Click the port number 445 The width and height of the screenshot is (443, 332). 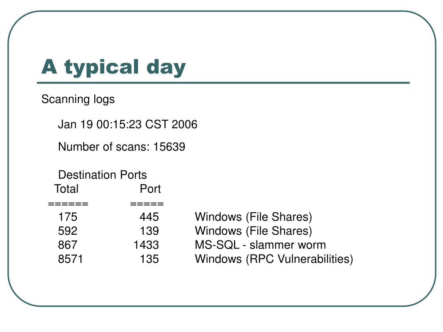pyautogui.click(x=149, y=217)
